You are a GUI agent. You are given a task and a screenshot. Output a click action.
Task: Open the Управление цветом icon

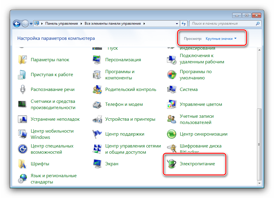(x=172, y=104)
